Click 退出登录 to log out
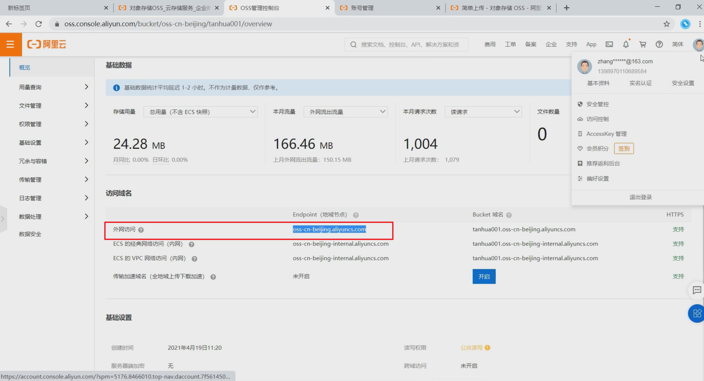 640,197
